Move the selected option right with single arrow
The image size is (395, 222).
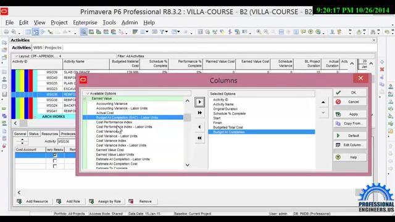199,102
